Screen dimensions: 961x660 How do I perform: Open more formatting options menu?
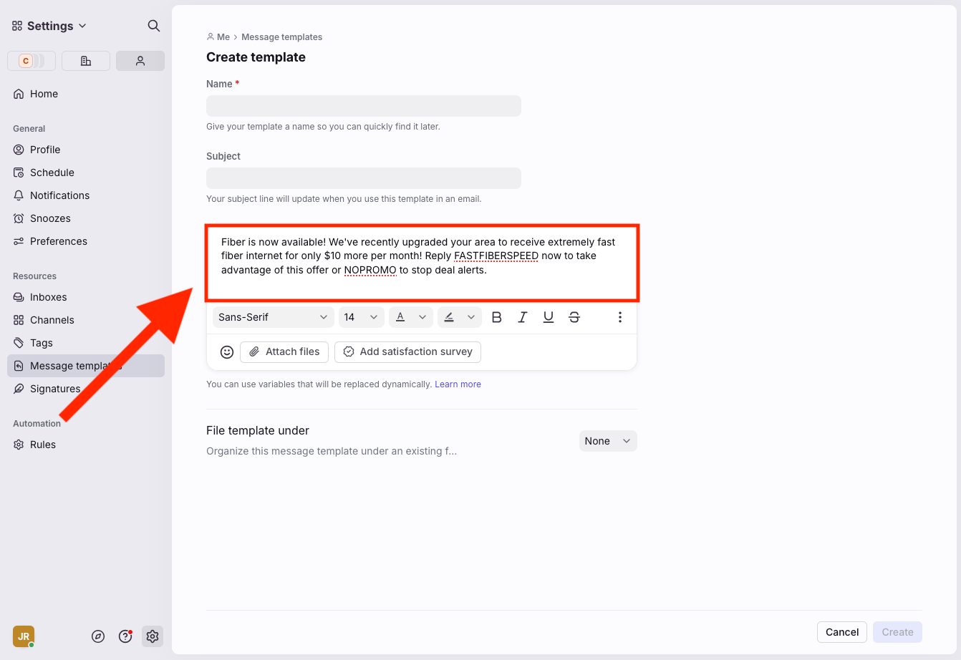click(x=619, y=317)
